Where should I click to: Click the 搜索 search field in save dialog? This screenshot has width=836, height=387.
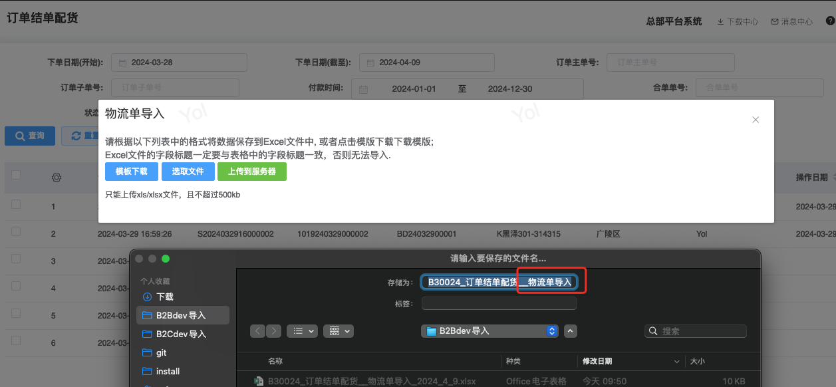click(x=696, y=331)
